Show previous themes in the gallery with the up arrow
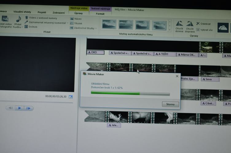Image resolution: width=231 pixels, height=153 pixels. [170, 22]
